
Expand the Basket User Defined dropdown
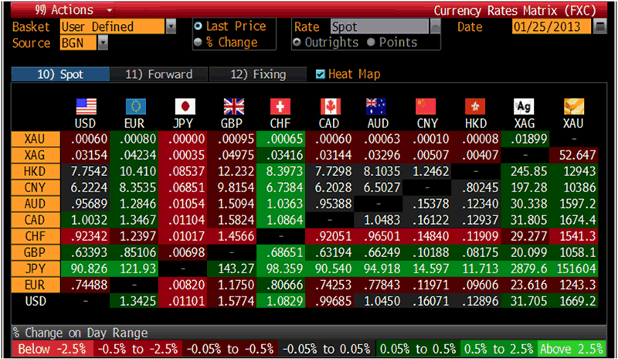click(171, 27)
